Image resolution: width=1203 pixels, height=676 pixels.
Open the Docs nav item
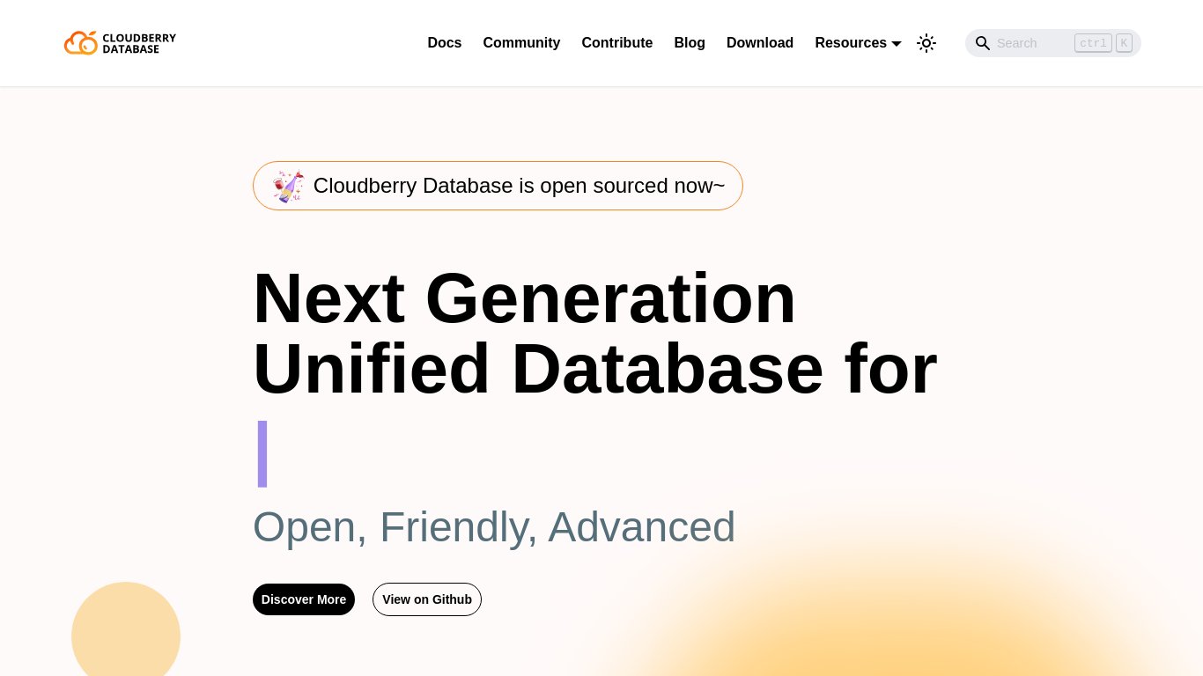pyautogui.click(x=445, y=43)
